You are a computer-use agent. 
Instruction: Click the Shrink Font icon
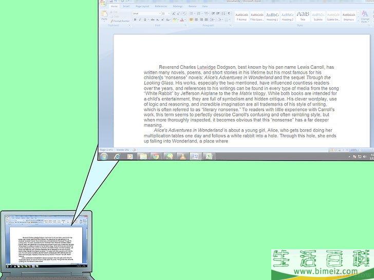(x=178, y=13)
